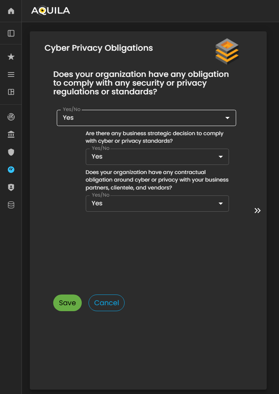Screen dimensions: 279x394
Task: Select the blue speedometer gauge icon
Action: [11, 170]
